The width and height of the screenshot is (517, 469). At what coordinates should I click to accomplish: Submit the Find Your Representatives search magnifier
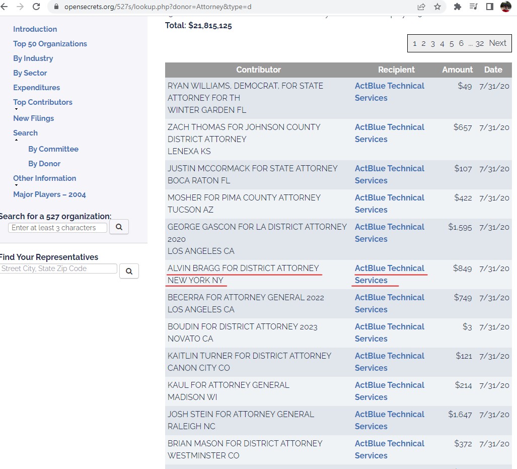pyautogui.click(x=129, y=271)
